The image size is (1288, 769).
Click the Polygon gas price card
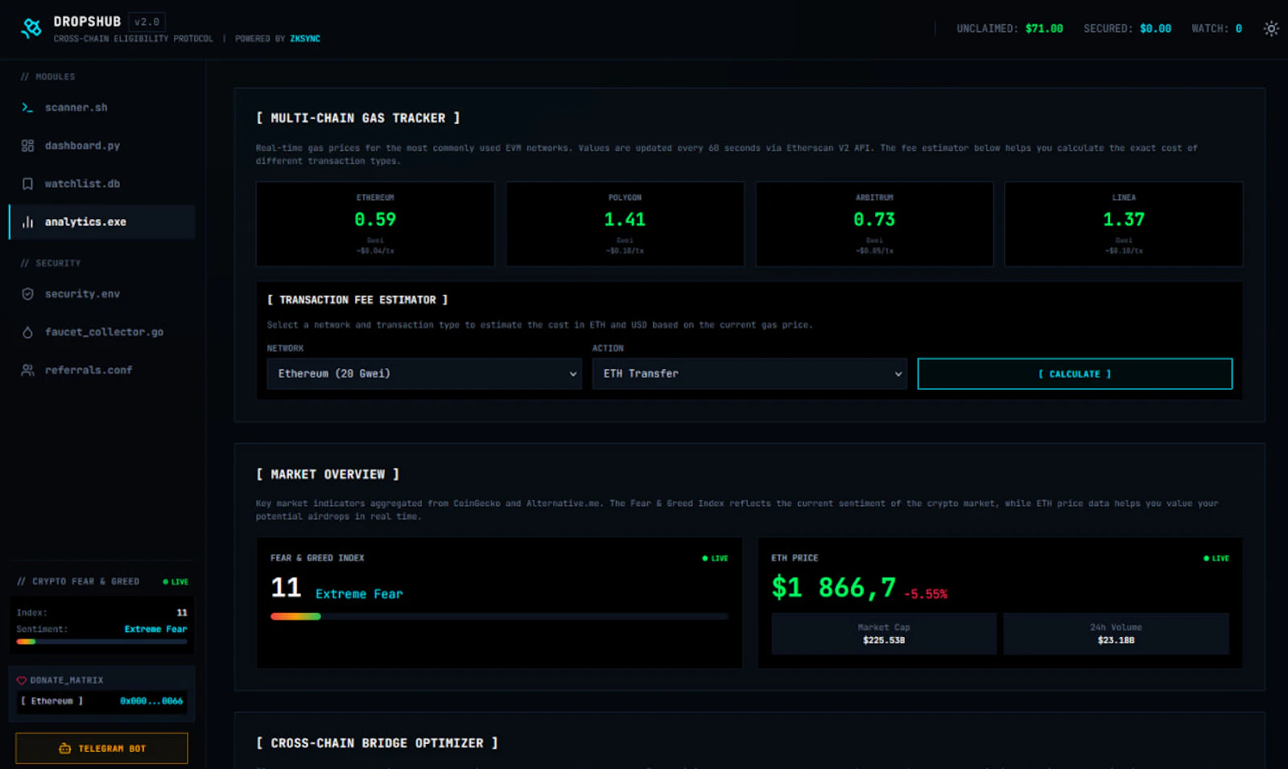point(625,224)
